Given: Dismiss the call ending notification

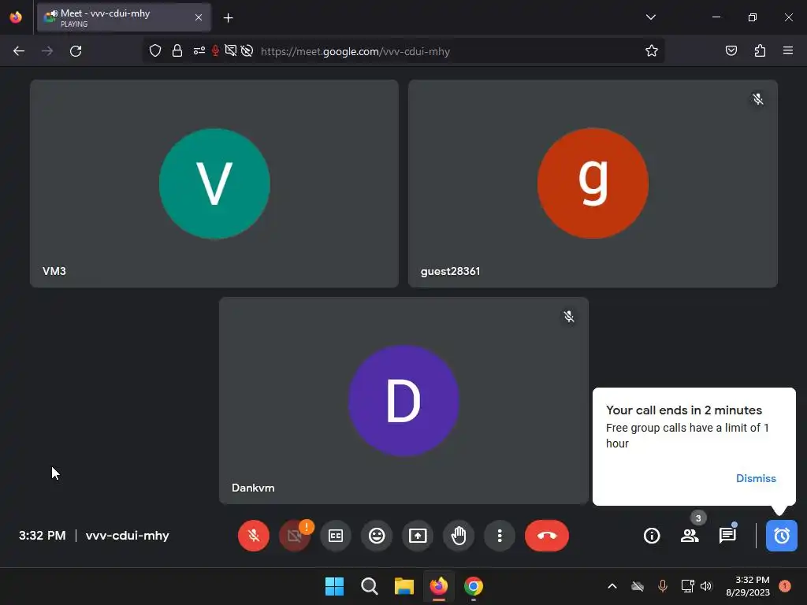Looking at the screenshot, I should (756, 478).
